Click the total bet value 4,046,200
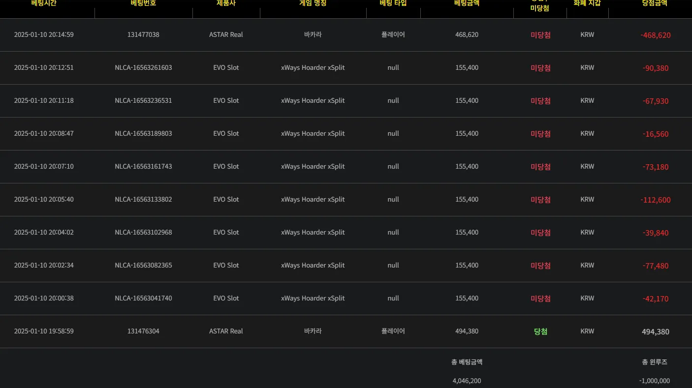This screenshot has height=388, width=692. tap(467, 381)
